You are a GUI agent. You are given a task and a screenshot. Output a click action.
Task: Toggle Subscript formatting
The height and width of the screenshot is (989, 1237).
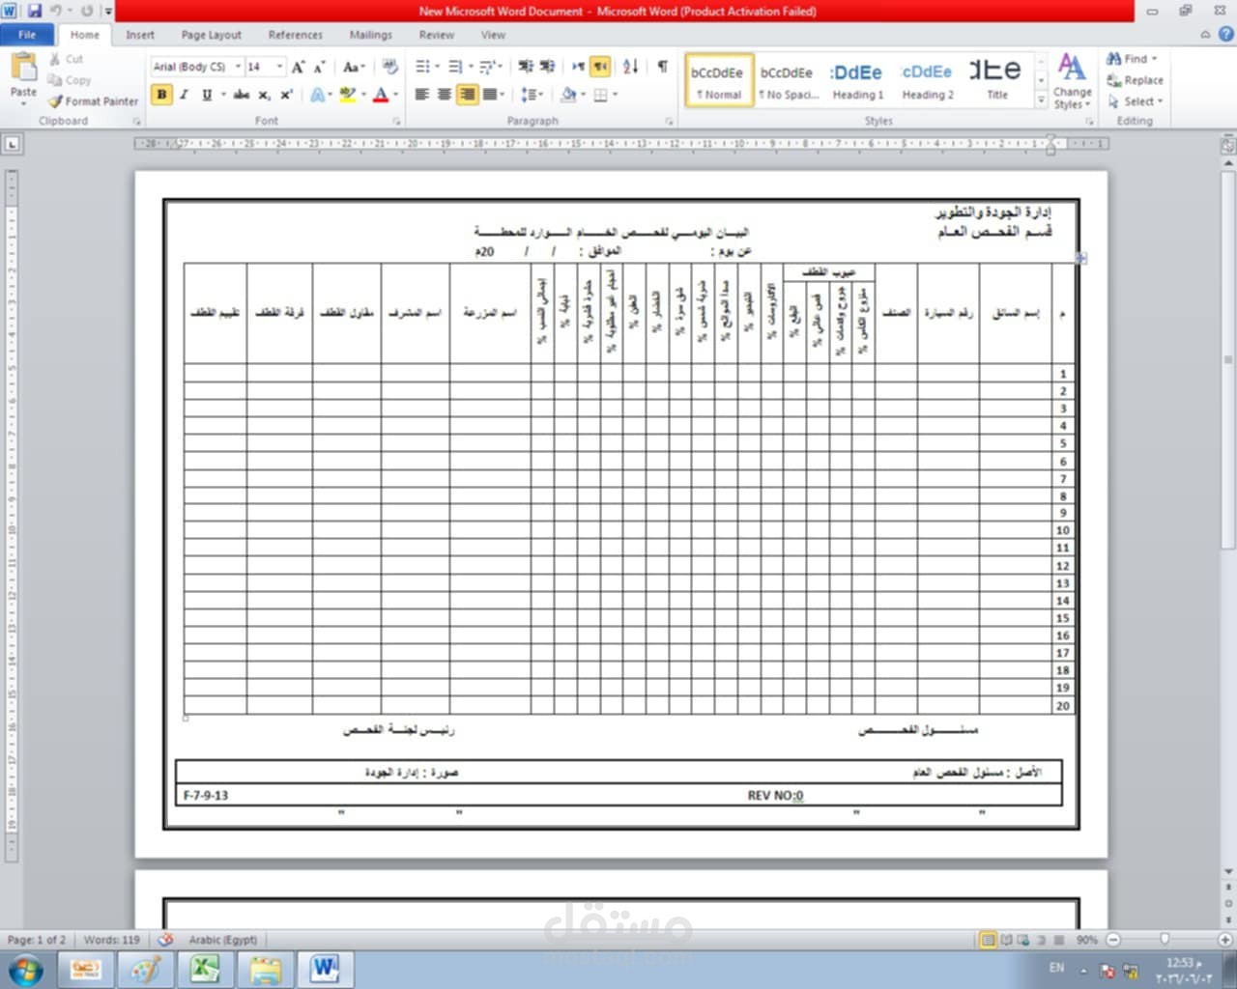tap(264, 95)
